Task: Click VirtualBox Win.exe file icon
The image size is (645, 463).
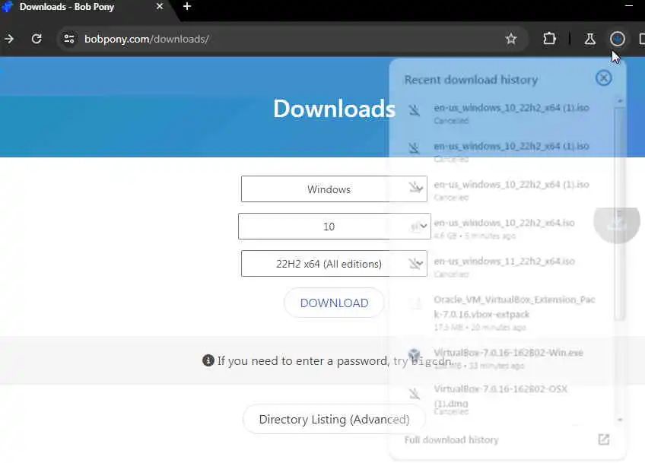Action: tap(415, 354)
